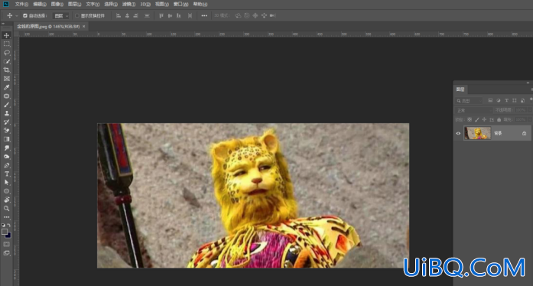Open the layer filter type dropdown
The height and width of the screenshot is (286, 533).
click(469, 101)
